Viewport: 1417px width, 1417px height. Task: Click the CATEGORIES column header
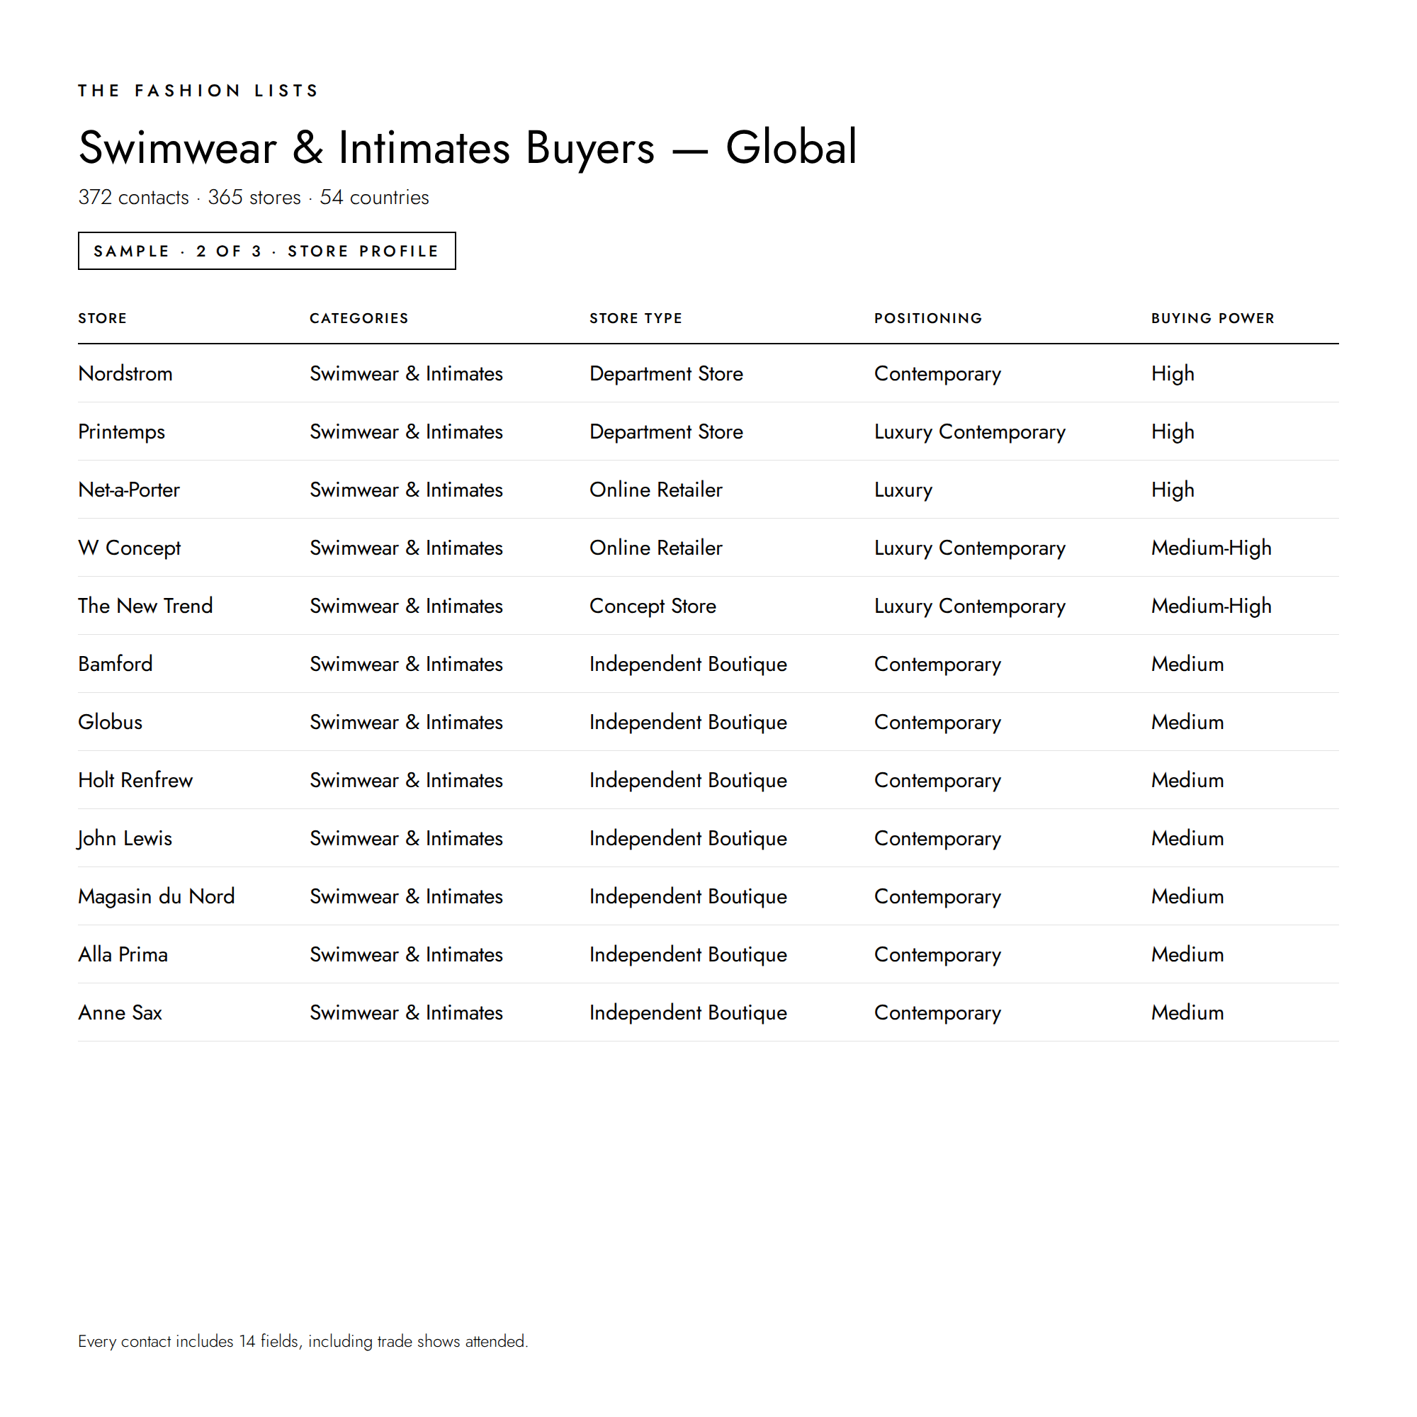pyautogui.click(x=359, y=318)
